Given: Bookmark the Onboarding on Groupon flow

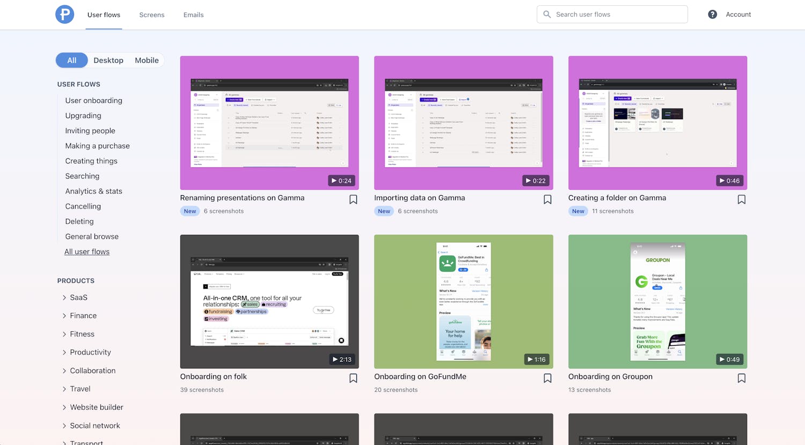Looking at the screenshot, I should (741, 378).
